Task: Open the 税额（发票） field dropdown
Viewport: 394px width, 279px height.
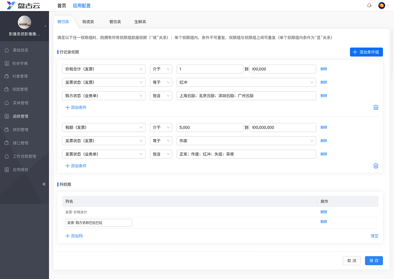Action: tap(104, 127)
